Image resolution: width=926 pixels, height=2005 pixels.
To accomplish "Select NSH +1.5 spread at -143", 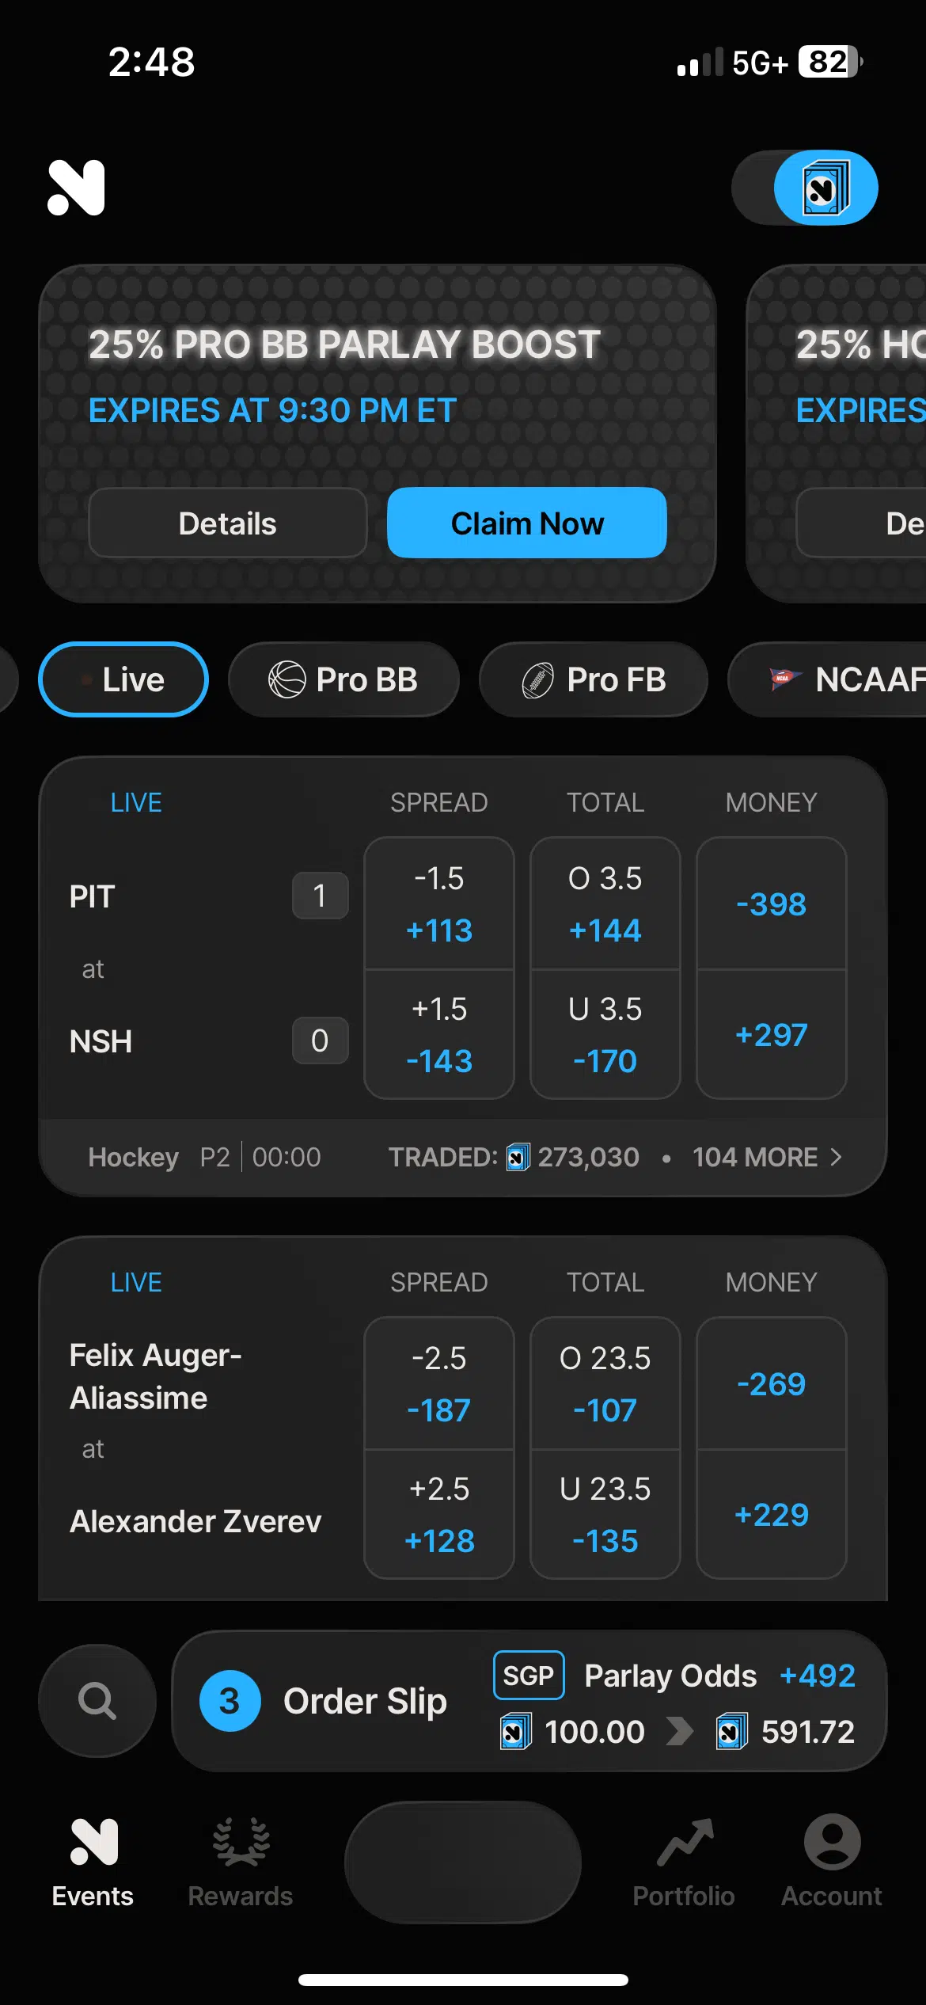I will [439, 1034].
